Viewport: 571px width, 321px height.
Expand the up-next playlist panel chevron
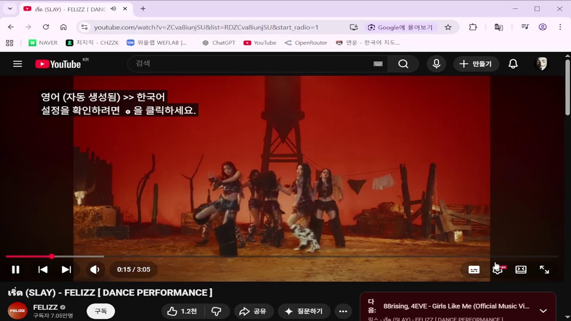543,311
